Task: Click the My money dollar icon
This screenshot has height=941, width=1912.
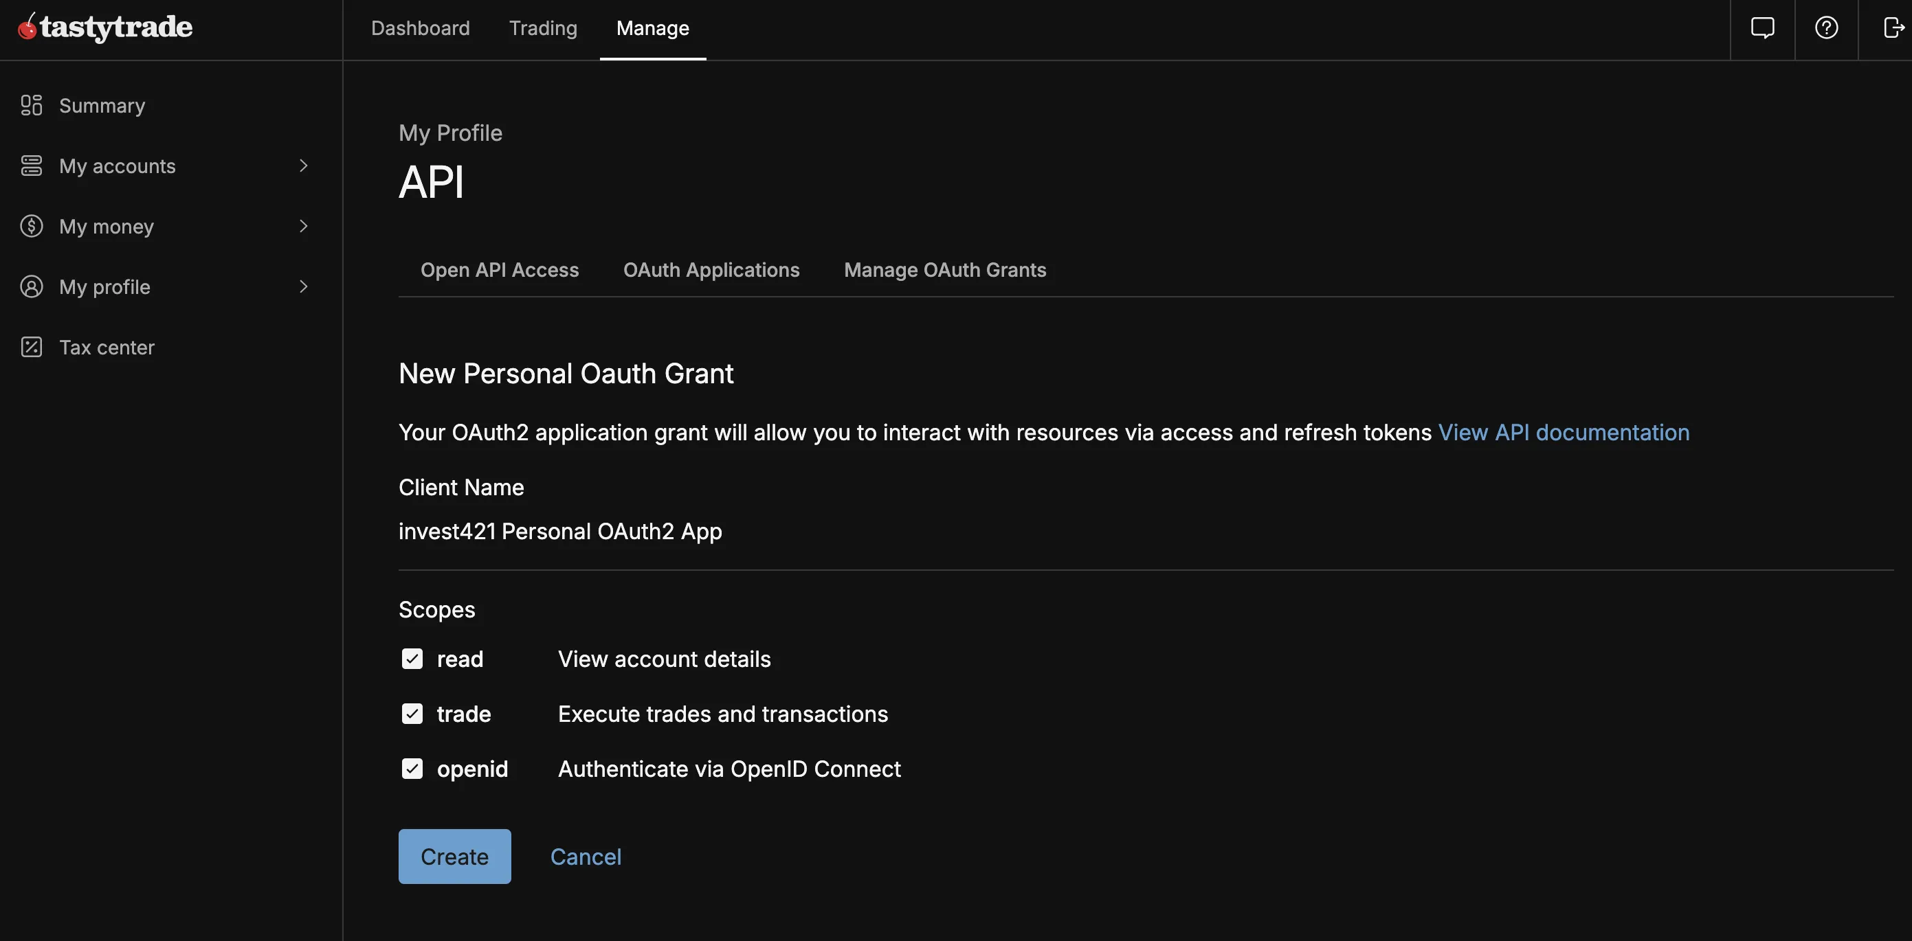Action: (31, 226)
